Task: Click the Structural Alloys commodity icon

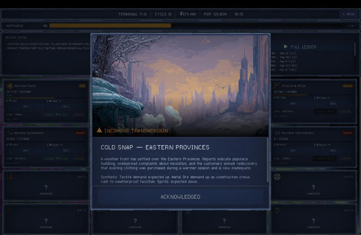Action: (277, 86)
